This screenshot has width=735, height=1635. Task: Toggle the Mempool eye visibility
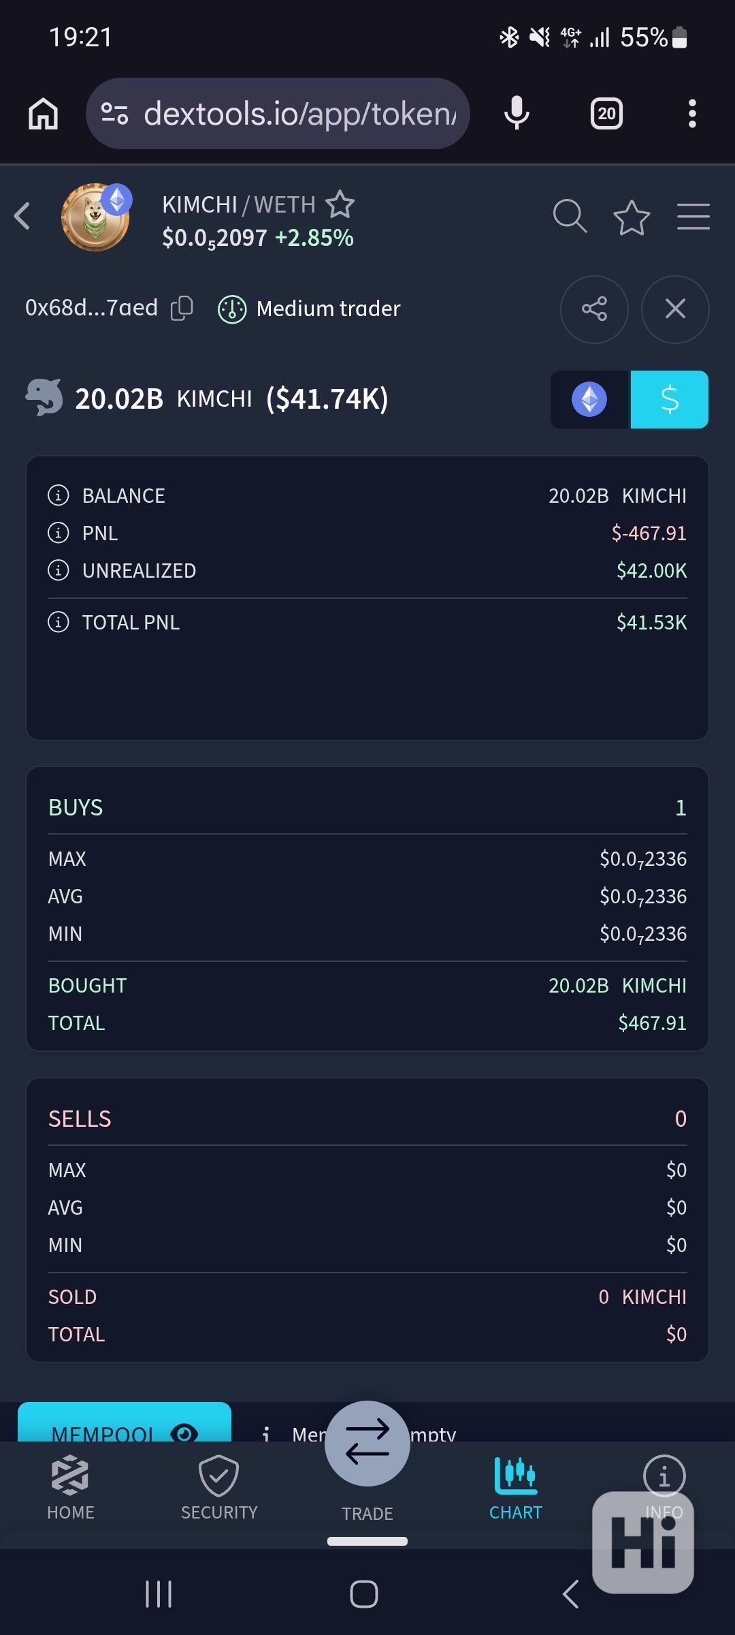point(184,1433)
